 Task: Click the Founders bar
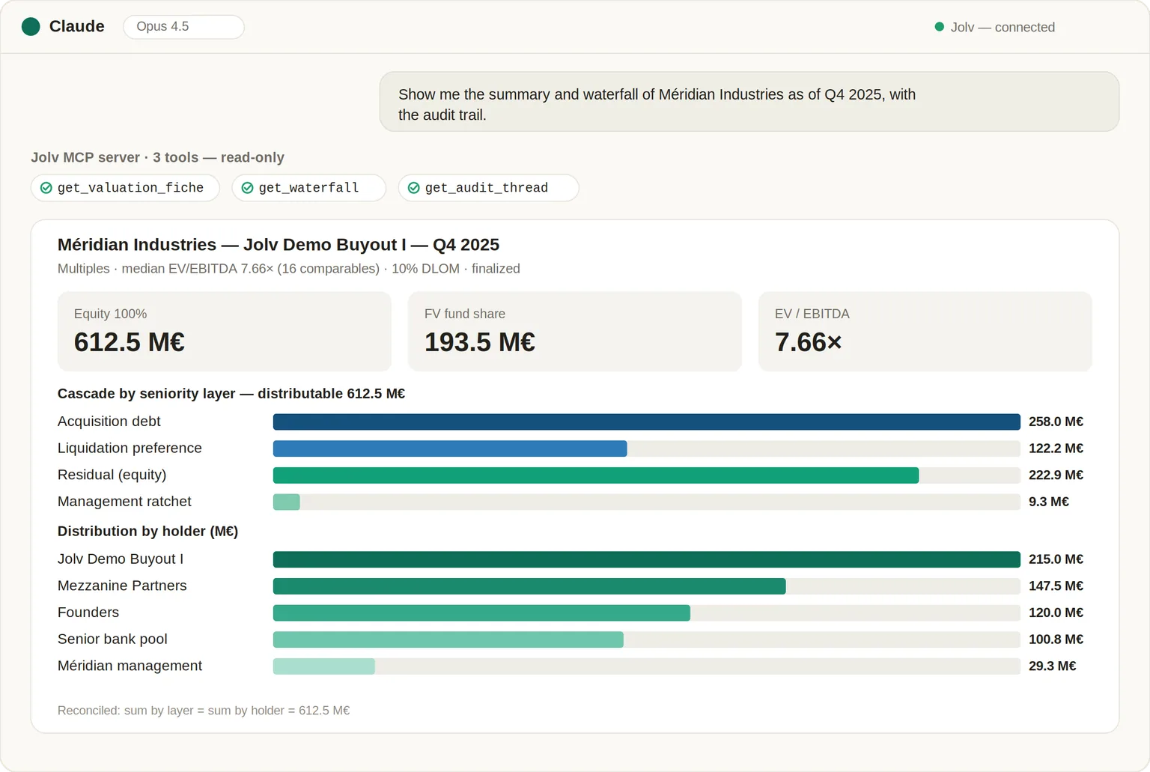tap(481, 613)
